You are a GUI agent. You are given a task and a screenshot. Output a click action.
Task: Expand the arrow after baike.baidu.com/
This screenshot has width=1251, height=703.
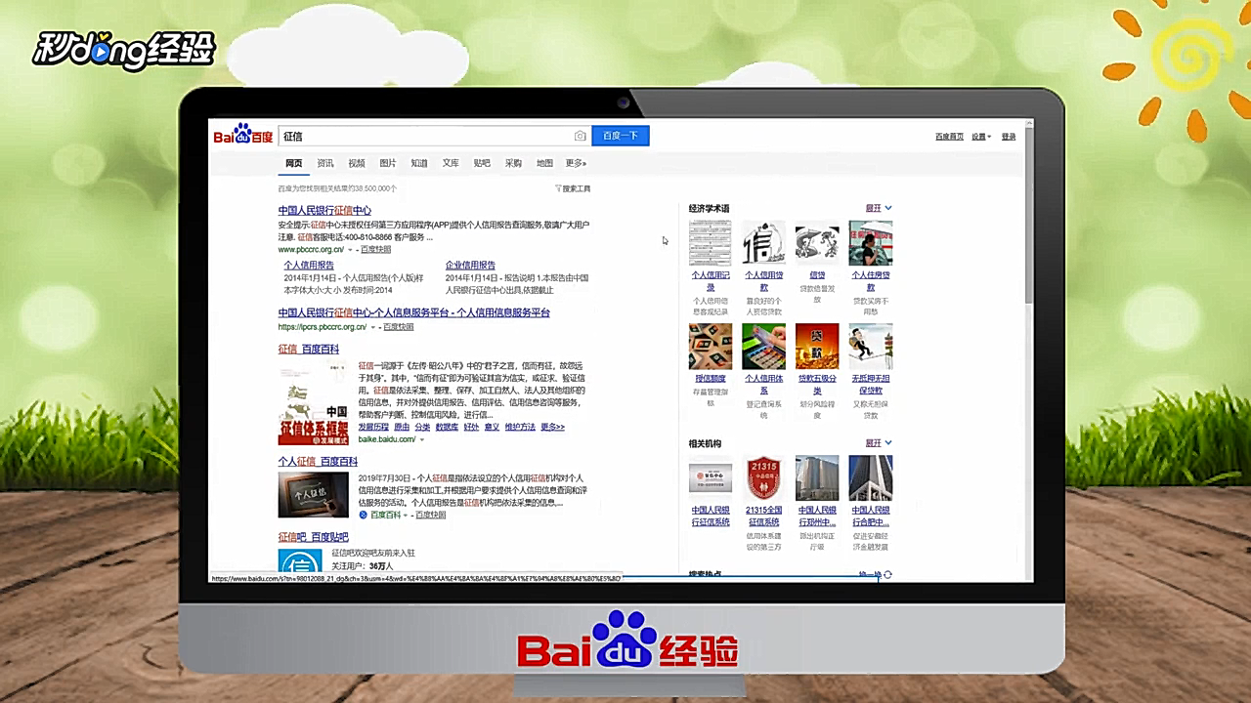point(422,440)
